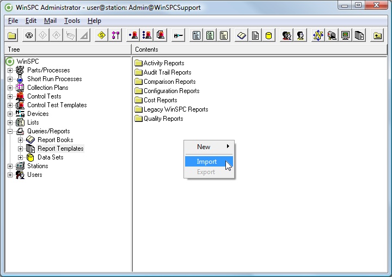Click the triple-dot control test siren icon
Viewport: 392px width, 277px height.
[x=147, y=35]
